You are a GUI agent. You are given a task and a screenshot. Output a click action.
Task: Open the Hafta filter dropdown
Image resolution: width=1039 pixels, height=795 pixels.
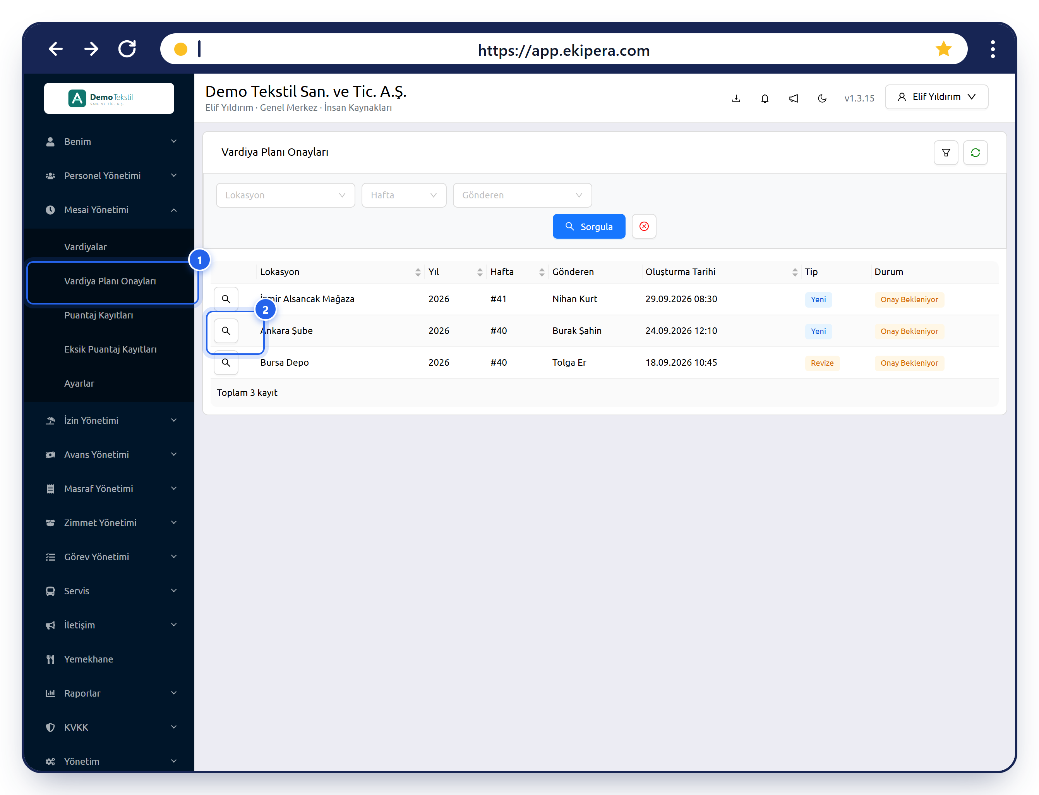404,195
